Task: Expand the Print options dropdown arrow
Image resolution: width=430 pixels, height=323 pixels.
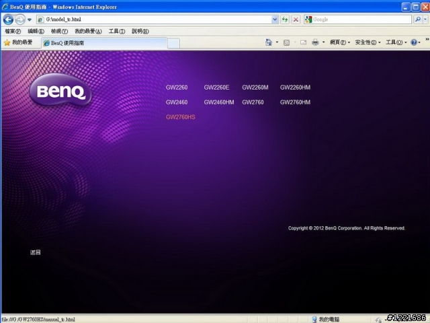Action: (324, 42)
